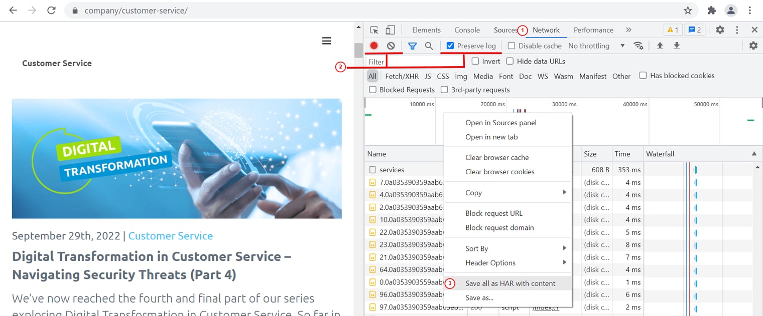Toggle the device toolbar icon
763x316 pixels.
[x=390, y=30]
